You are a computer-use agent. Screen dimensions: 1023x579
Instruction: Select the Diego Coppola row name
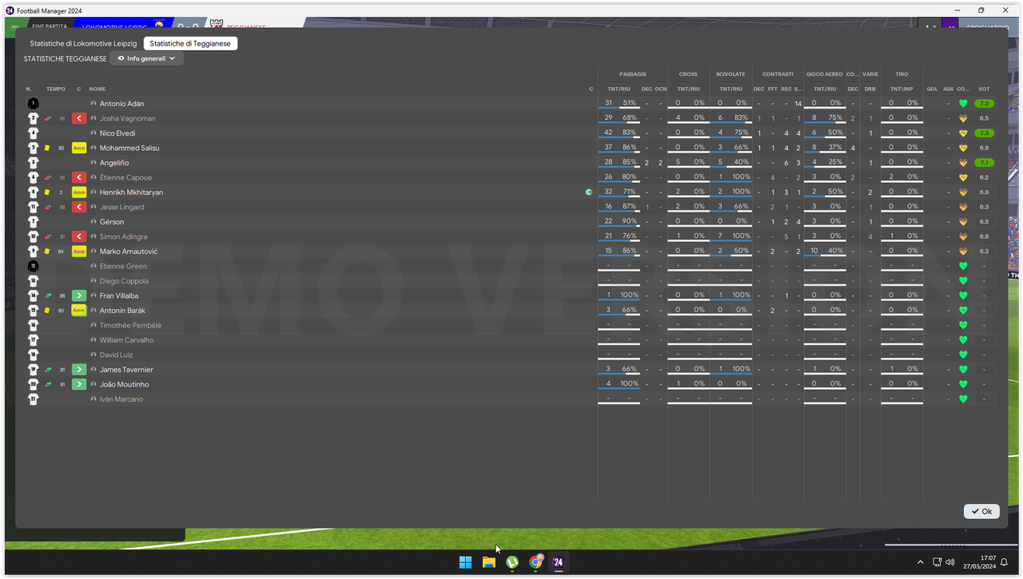123,281
